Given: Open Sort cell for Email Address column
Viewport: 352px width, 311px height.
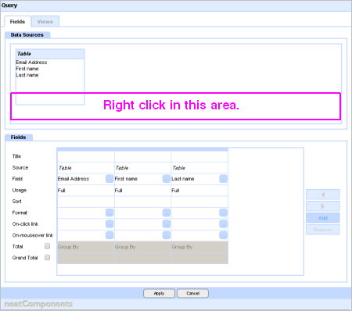Looking at the screenshot, I should pos(86,202).
